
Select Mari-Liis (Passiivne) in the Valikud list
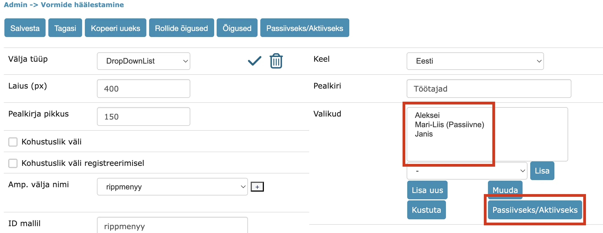click(450, 125)
